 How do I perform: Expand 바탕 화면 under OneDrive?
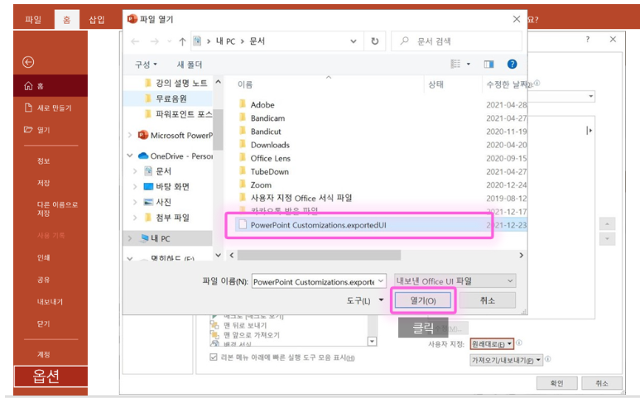click(x=135, y=186)
